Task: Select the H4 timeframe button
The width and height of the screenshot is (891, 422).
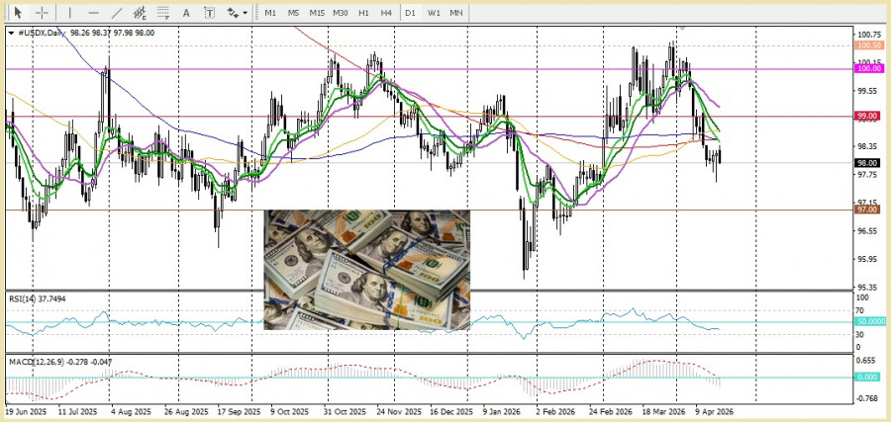Action: click(x=386, y=13)
